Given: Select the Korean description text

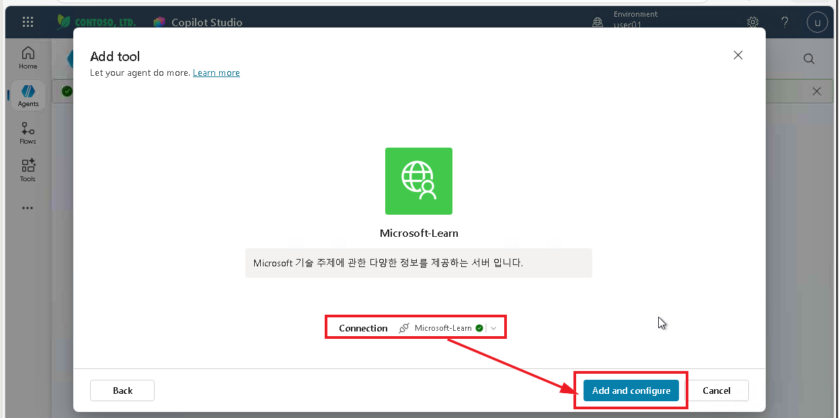Looking at the screenshot, I should click(x=388, y=263).
